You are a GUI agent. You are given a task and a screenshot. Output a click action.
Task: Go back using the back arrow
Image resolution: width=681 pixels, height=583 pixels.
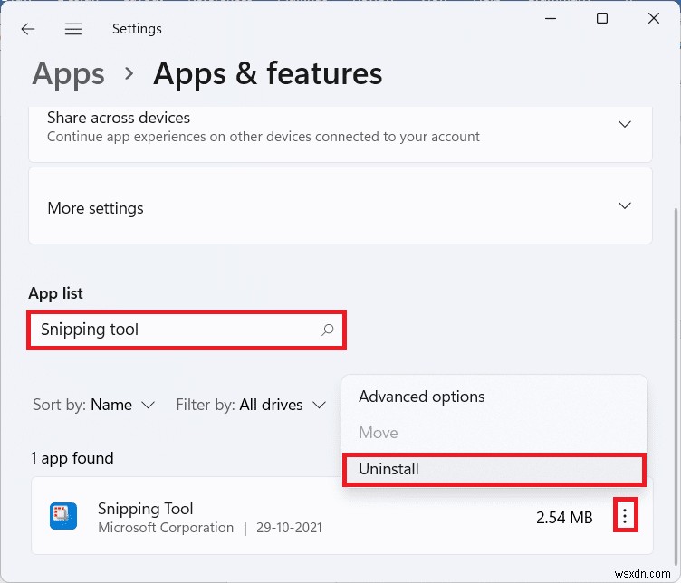click(28, 29)
